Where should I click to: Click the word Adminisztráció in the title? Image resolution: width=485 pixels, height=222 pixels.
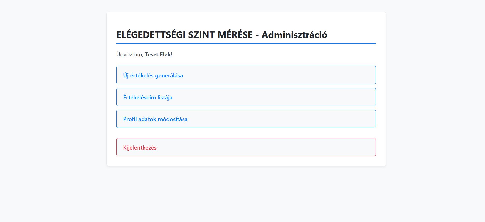click(x=294, y=35)
